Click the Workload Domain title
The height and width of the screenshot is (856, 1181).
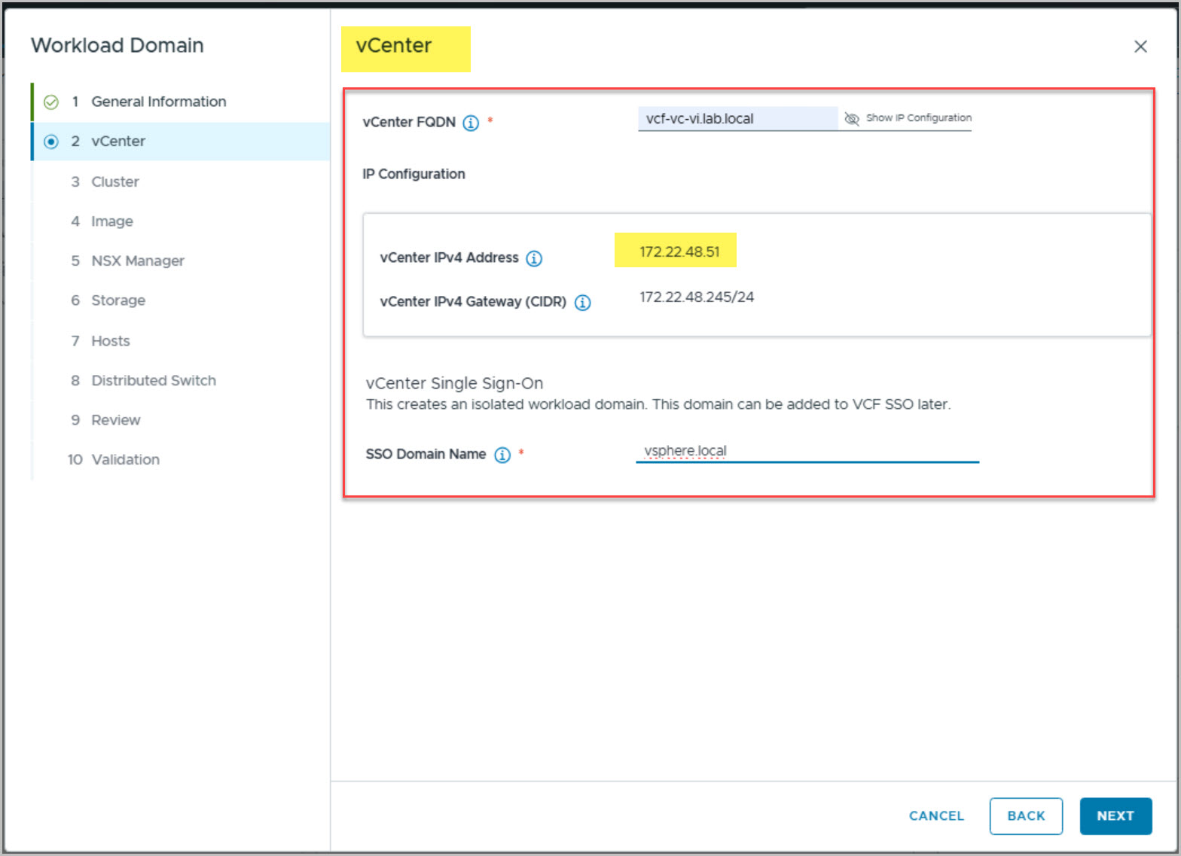[x=117, y=45]
